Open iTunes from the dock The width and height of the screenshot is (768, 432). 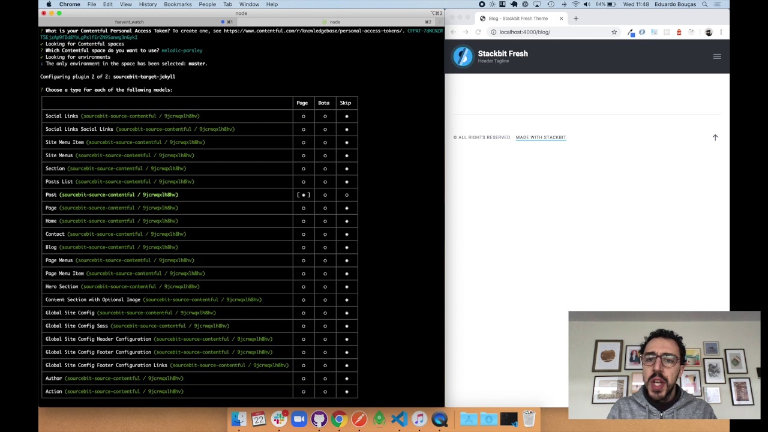(x=419, y=419)
